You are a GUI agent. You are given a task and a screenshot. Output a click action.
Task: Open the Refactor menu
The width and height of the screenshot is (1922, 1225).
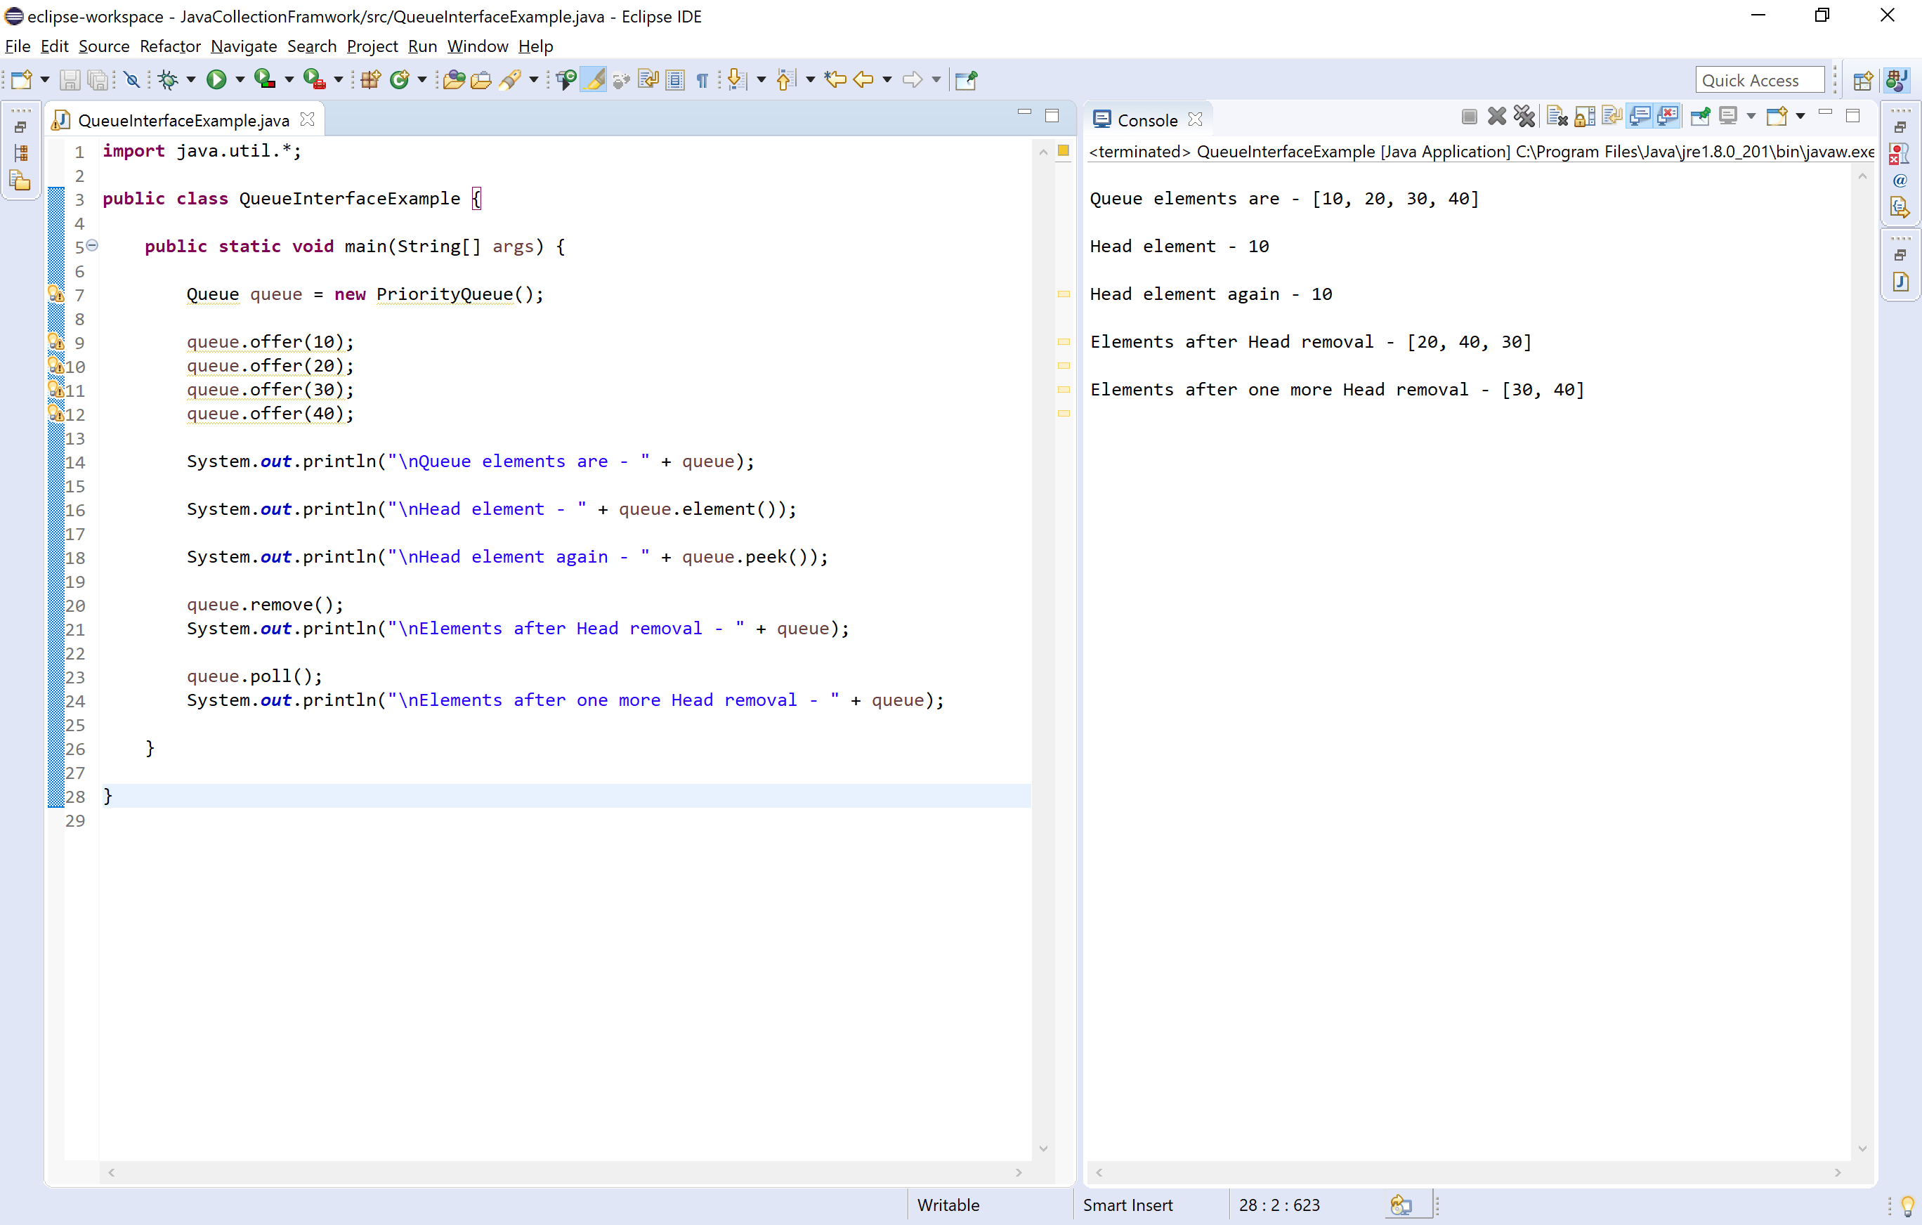click(169, 46)
